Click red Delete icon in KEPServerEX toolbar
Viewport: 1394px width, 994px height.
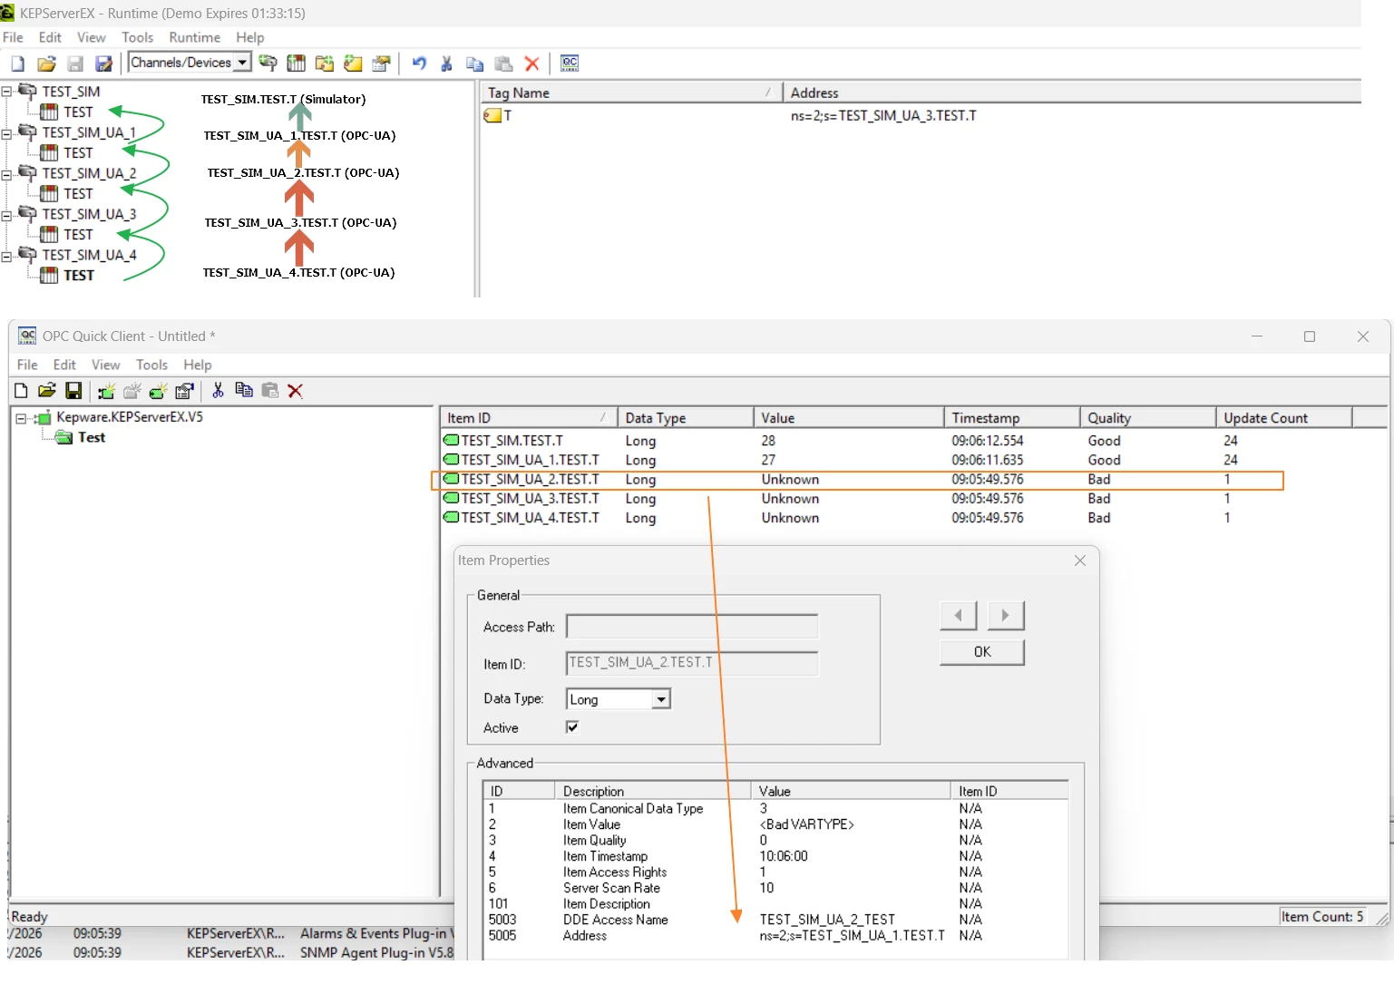[x=532, y=63]
